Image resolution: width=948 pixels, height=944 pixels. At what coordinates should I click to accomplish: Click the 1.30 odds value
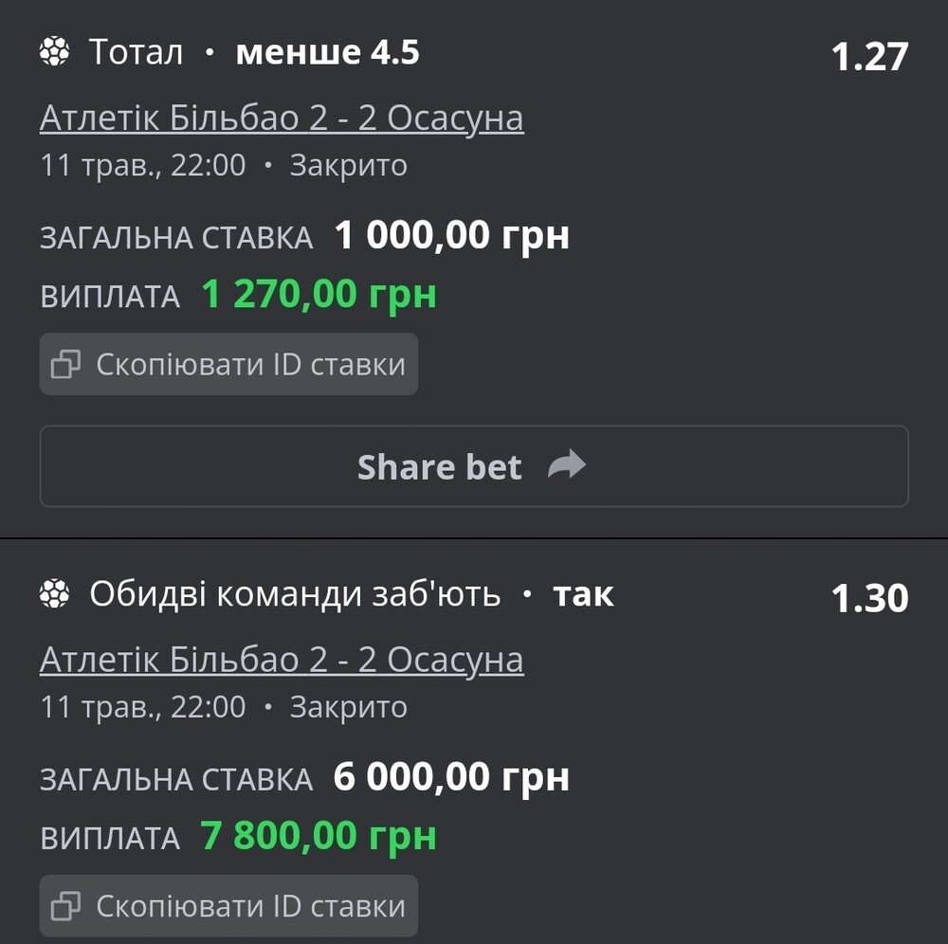pyautogui.click(x=869, y=598)
